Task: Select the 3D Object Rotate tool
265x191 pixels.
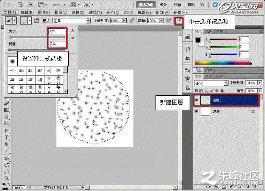Action: (x=7, y=158)
